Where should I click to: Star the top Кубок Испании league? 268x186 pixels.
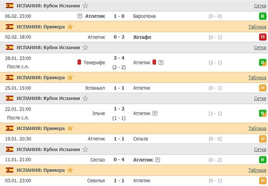85,6
